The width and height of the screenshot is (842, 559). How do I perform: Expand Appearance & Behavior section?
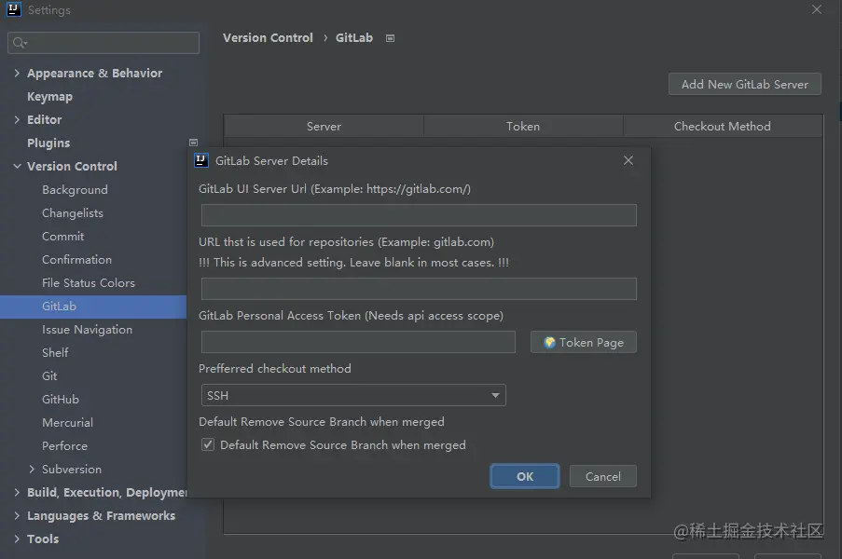tap(17, 73)
